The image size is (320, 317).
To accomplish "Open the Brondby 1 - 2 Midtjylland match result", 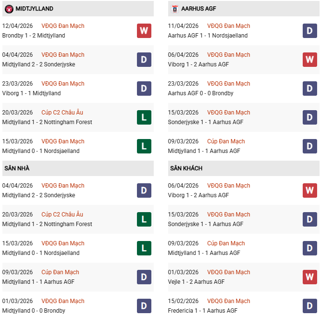I will (x=34, y=36).
